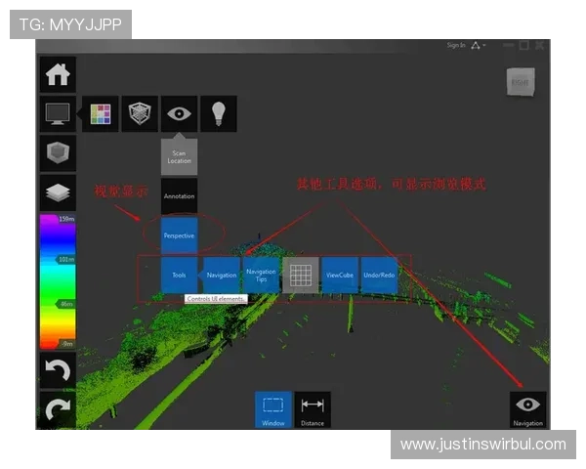Open the light bulb Lighting tile
This screenshot has height=469, width=586.
(x=219, y=113)
